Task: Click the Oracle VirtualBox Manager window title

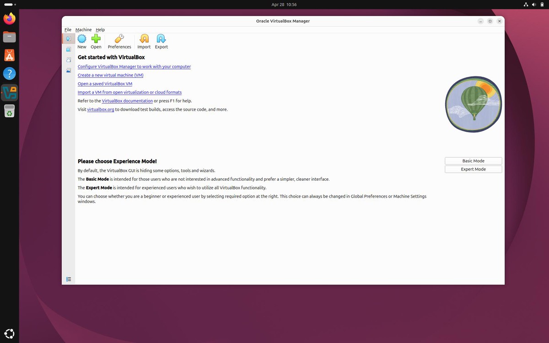Action: 283,21
